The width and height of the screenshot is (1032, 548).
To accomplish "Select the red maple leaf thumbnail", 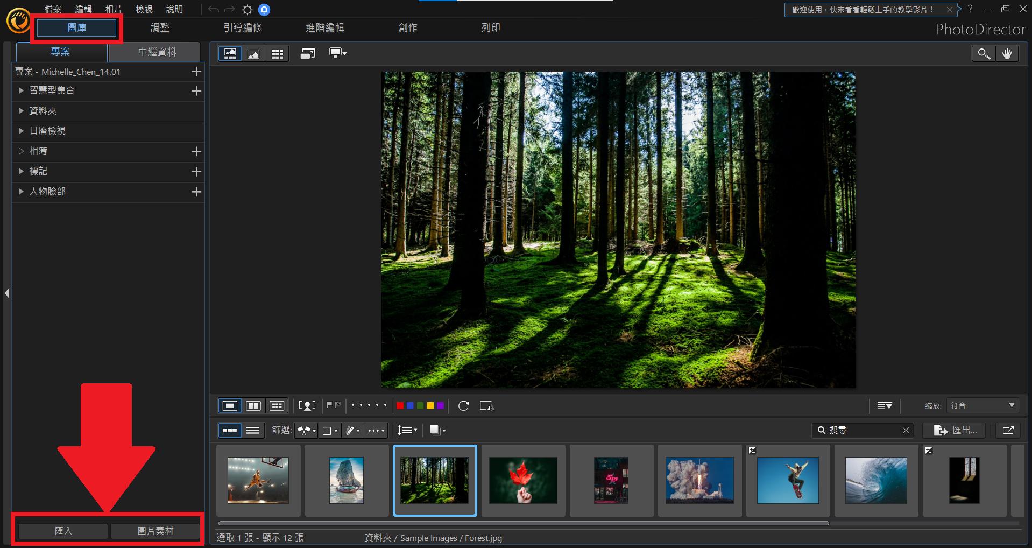I will click(x=523, y=480).
